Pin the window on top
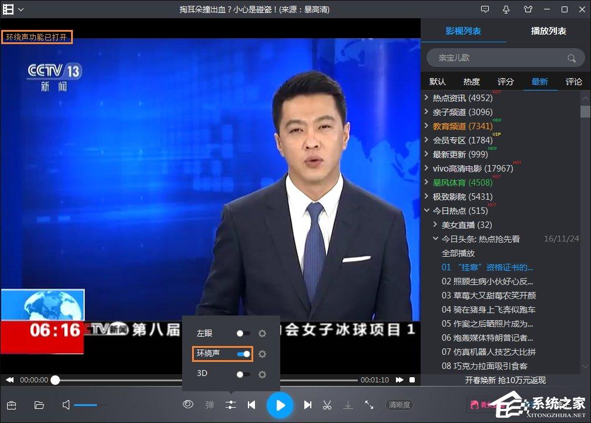Screen dimensions: 591x423 coord(506,9)
